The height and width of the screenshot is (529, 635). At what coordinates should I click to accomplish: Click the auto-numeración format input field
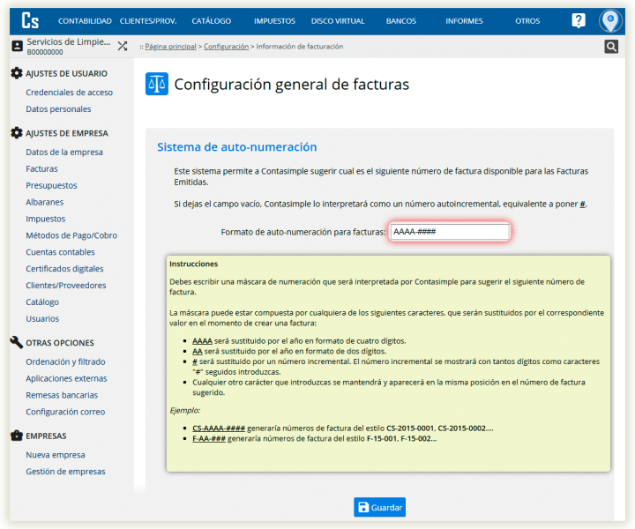(x=450, y=232)
